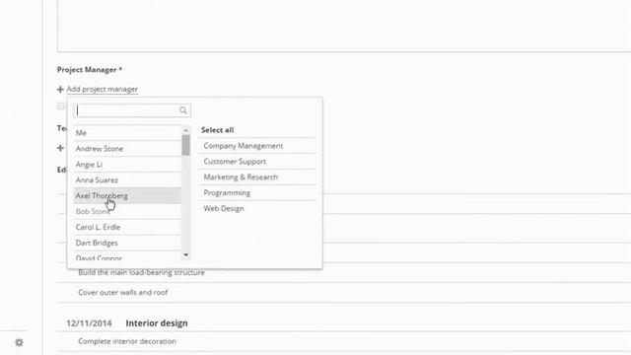The height and width of the screenshot is (355, 631).
Task: Click Build the main load-bearing structure task
Action: pos(141,272)
